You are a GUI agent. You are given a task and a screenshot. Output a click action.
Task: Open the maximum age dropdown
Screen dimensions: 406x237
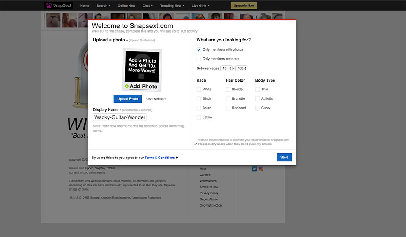click(x=241, y=68)
